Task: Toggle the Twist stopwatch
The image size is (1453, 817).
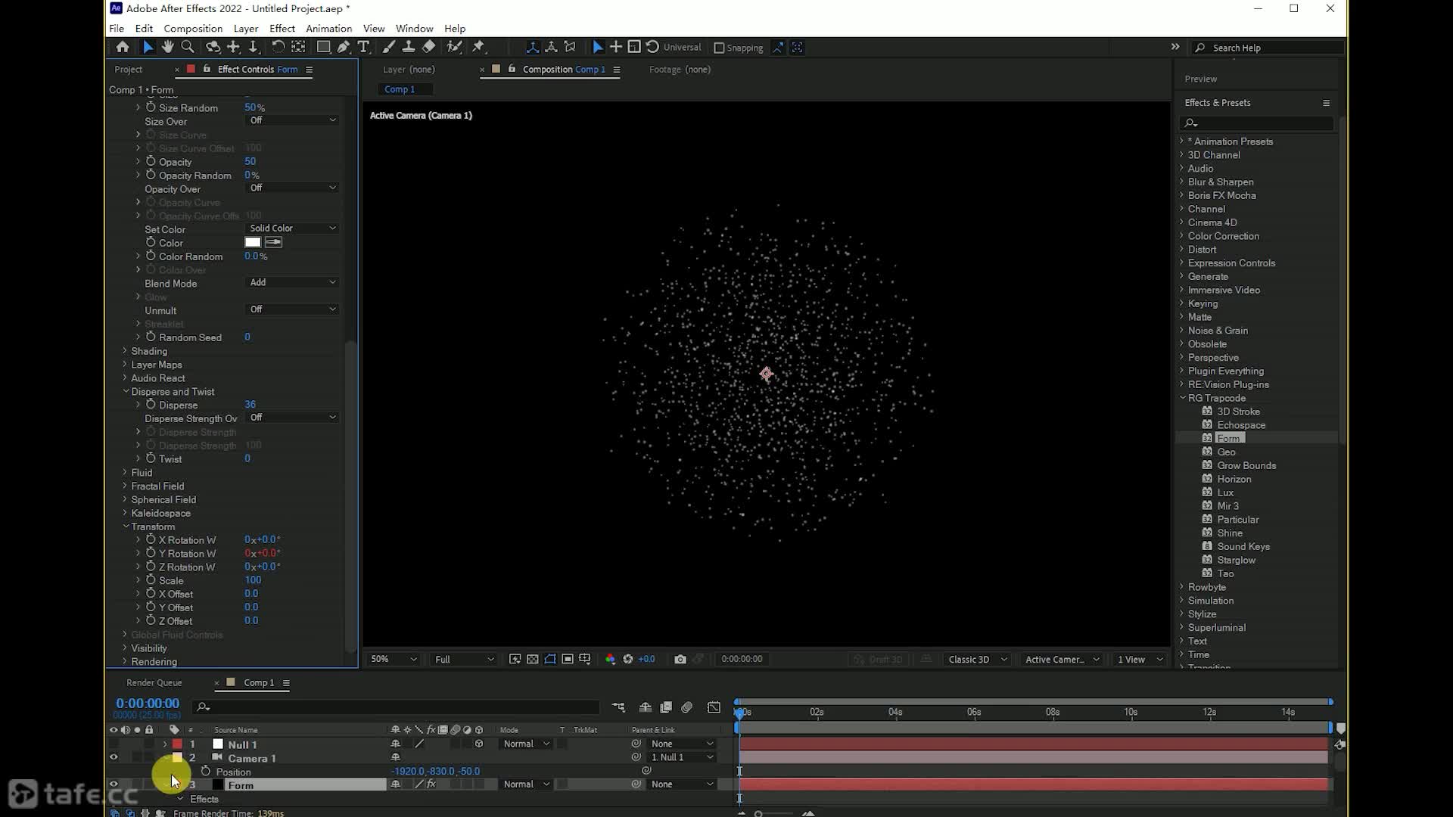Action: click(x=151, y=458)
